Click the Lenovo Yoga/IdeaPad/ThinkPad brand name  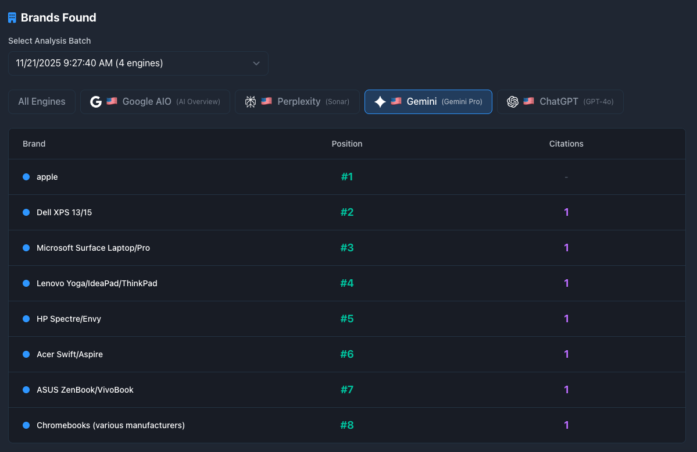[97, 283]
